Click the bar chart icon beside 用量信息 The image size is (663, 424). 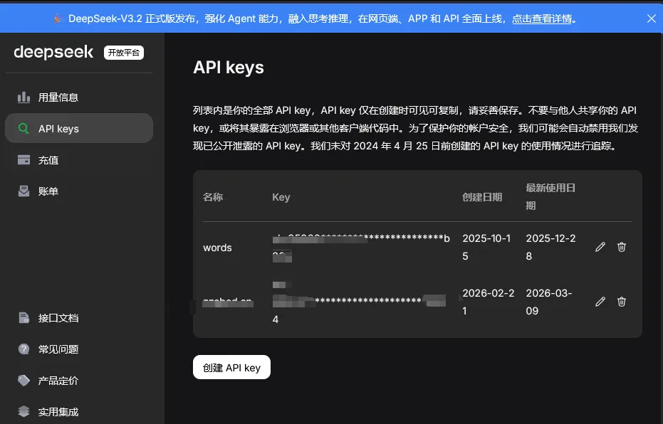24,97
